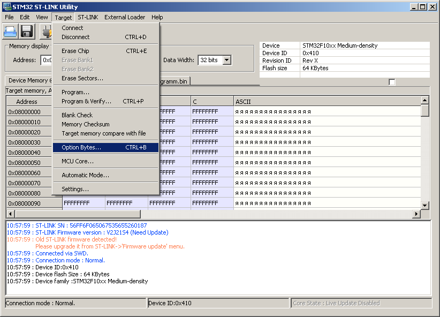This screenshot has height=317, width=440.
Task: Open the External Loader menu
Action: (x=124, y=17)
